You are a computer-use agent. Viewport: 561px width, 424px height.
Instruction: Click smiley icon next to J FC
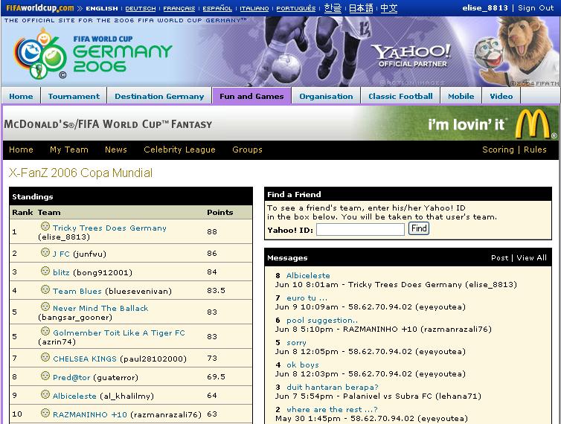click(45, 252)
